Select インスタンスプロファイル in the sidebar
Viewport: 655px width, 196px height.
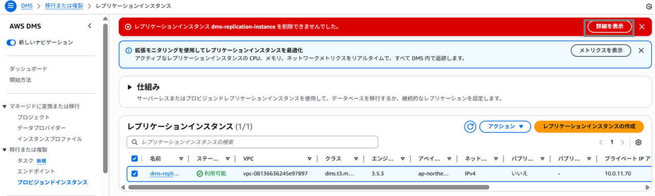tap(50, 139)
